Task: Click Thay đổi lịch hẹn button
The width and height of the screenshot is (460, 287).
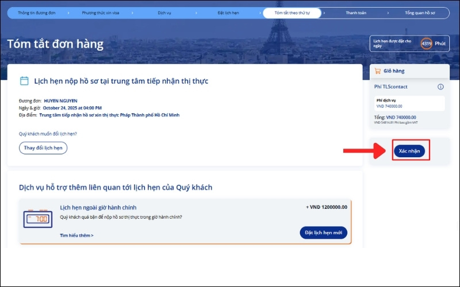Action: click(x=43, y=148)
